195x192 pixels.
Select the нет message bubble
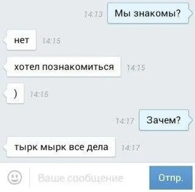[21, 40]
